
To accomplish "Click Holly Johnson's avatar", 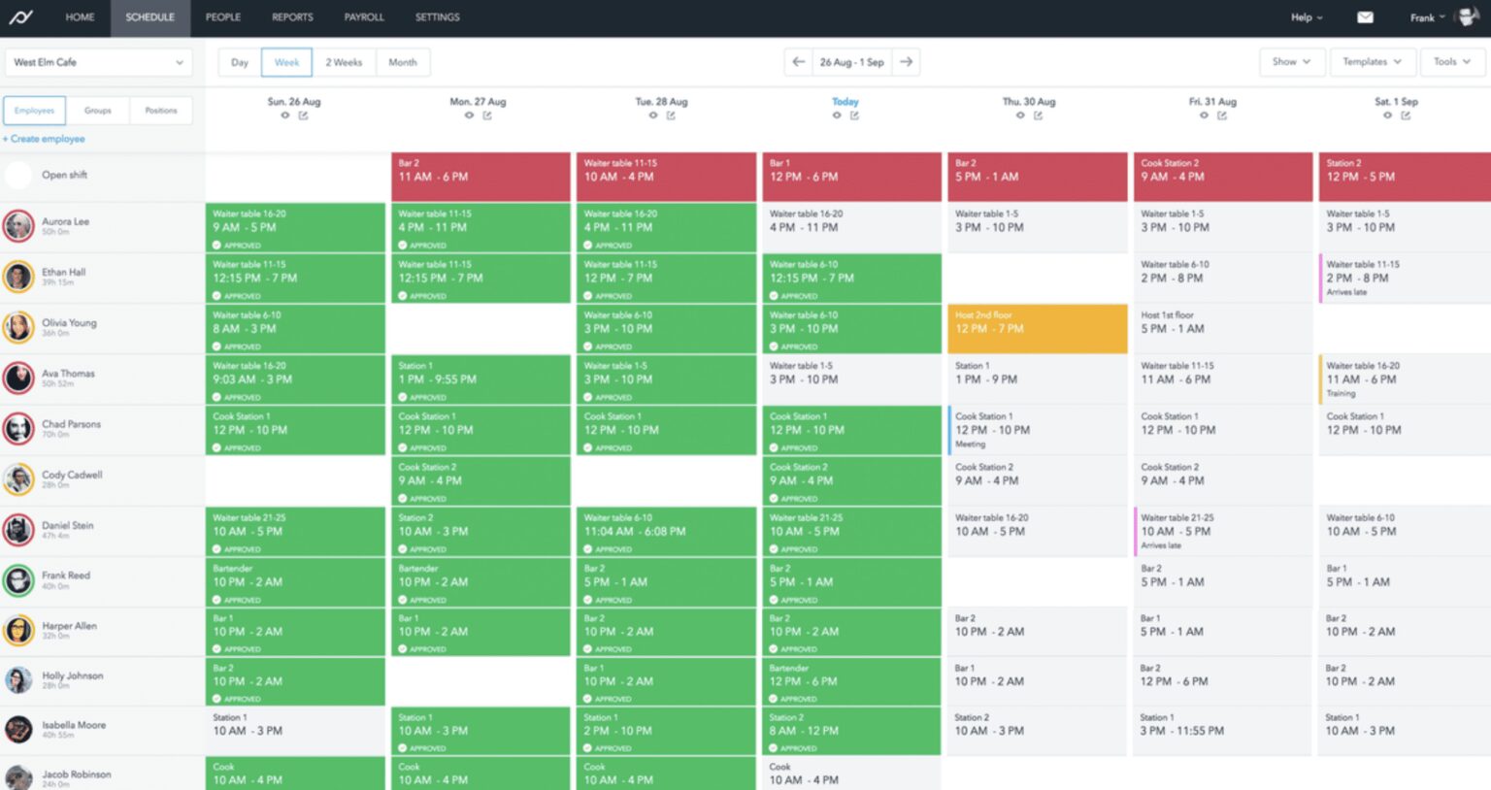I will tap(18, 680).
